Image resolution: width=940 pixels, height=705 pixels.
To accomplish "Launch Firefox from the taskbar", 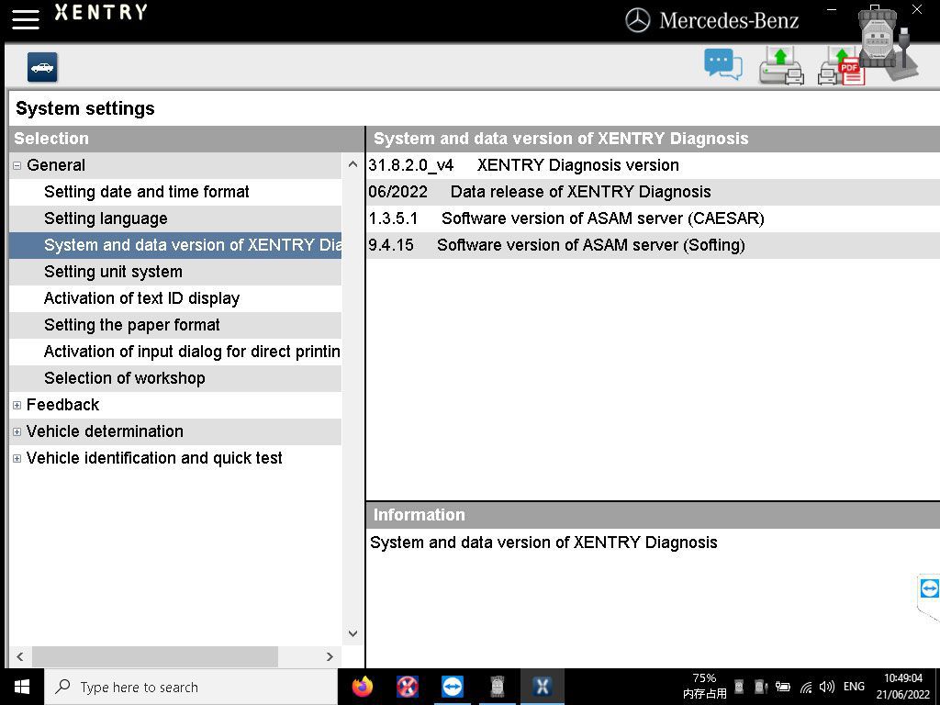I will 362,687.
